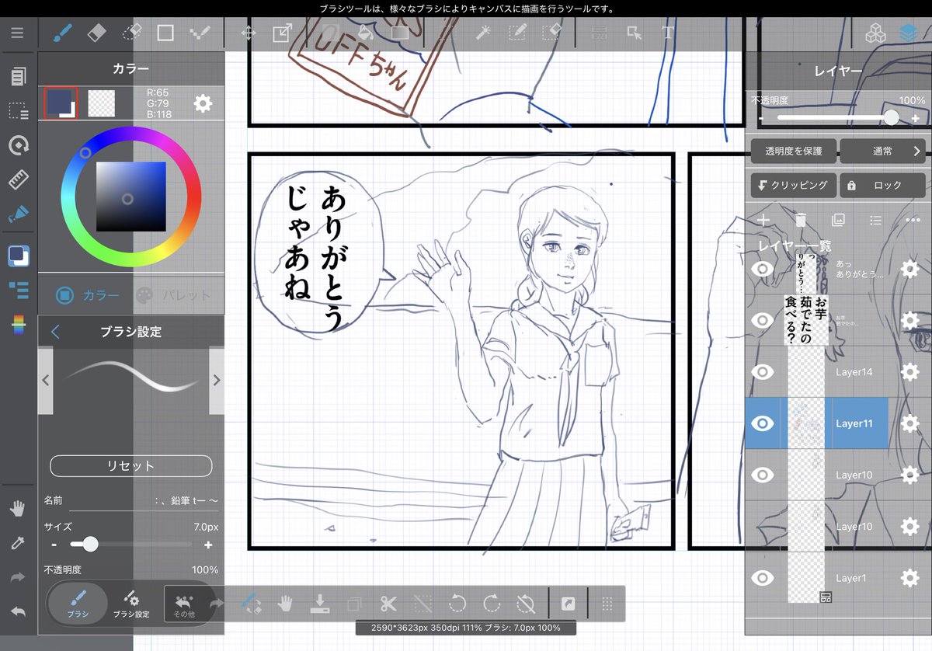Select the Text tool
932x651 pixels.
[667, 33]
